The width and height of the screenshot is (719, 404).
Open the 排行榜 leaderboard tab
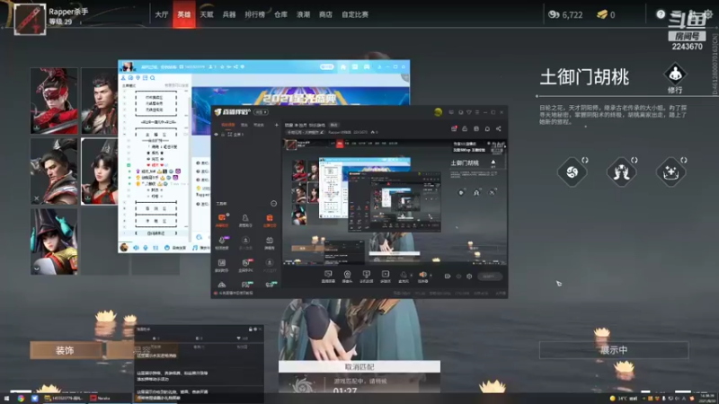pyautogui.click(x=255, y=14)
